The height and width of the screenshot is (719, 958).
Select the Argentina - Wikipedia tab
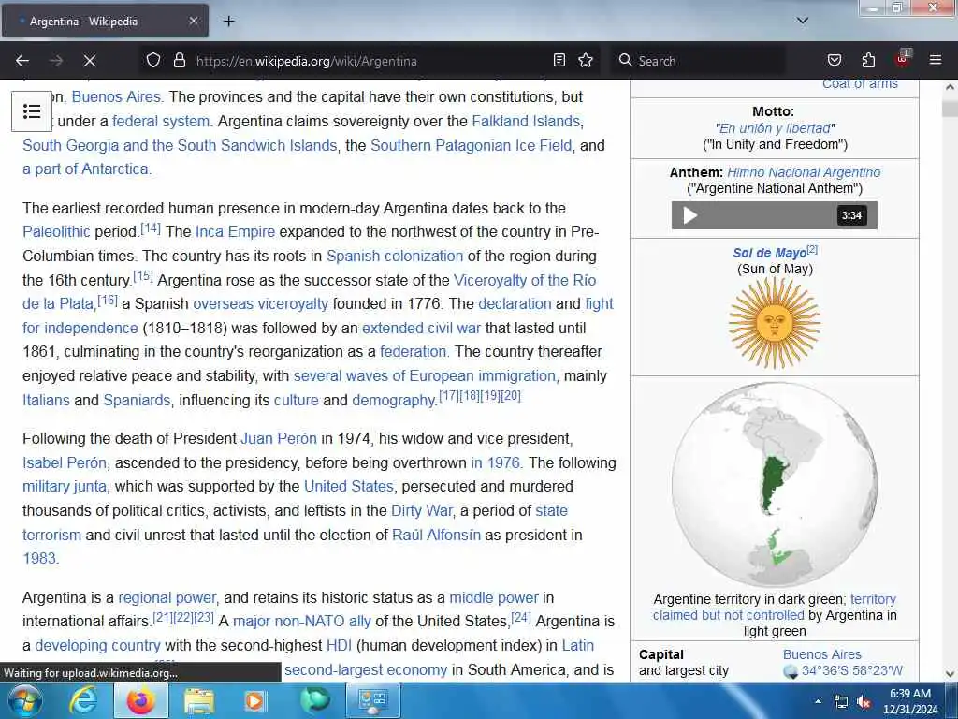[105, 21]
